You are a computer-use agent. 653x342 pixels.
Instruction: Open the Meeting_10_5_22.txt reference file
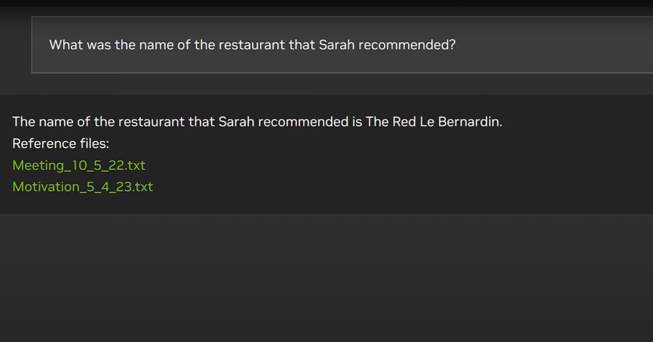pyautogui.click(x=79, y=165)
